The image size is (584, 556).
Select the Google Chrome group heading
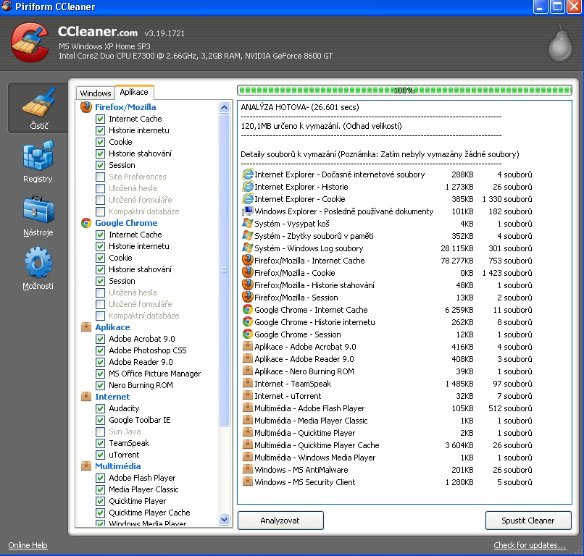[x=126, y=223]
